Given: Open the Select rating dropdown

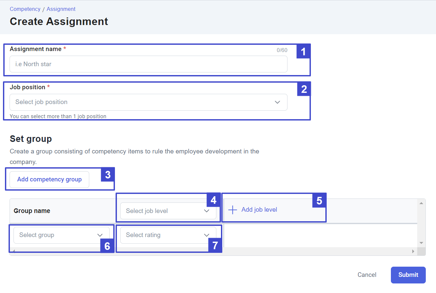Looking at the screenshot, I should pos(168,235).
